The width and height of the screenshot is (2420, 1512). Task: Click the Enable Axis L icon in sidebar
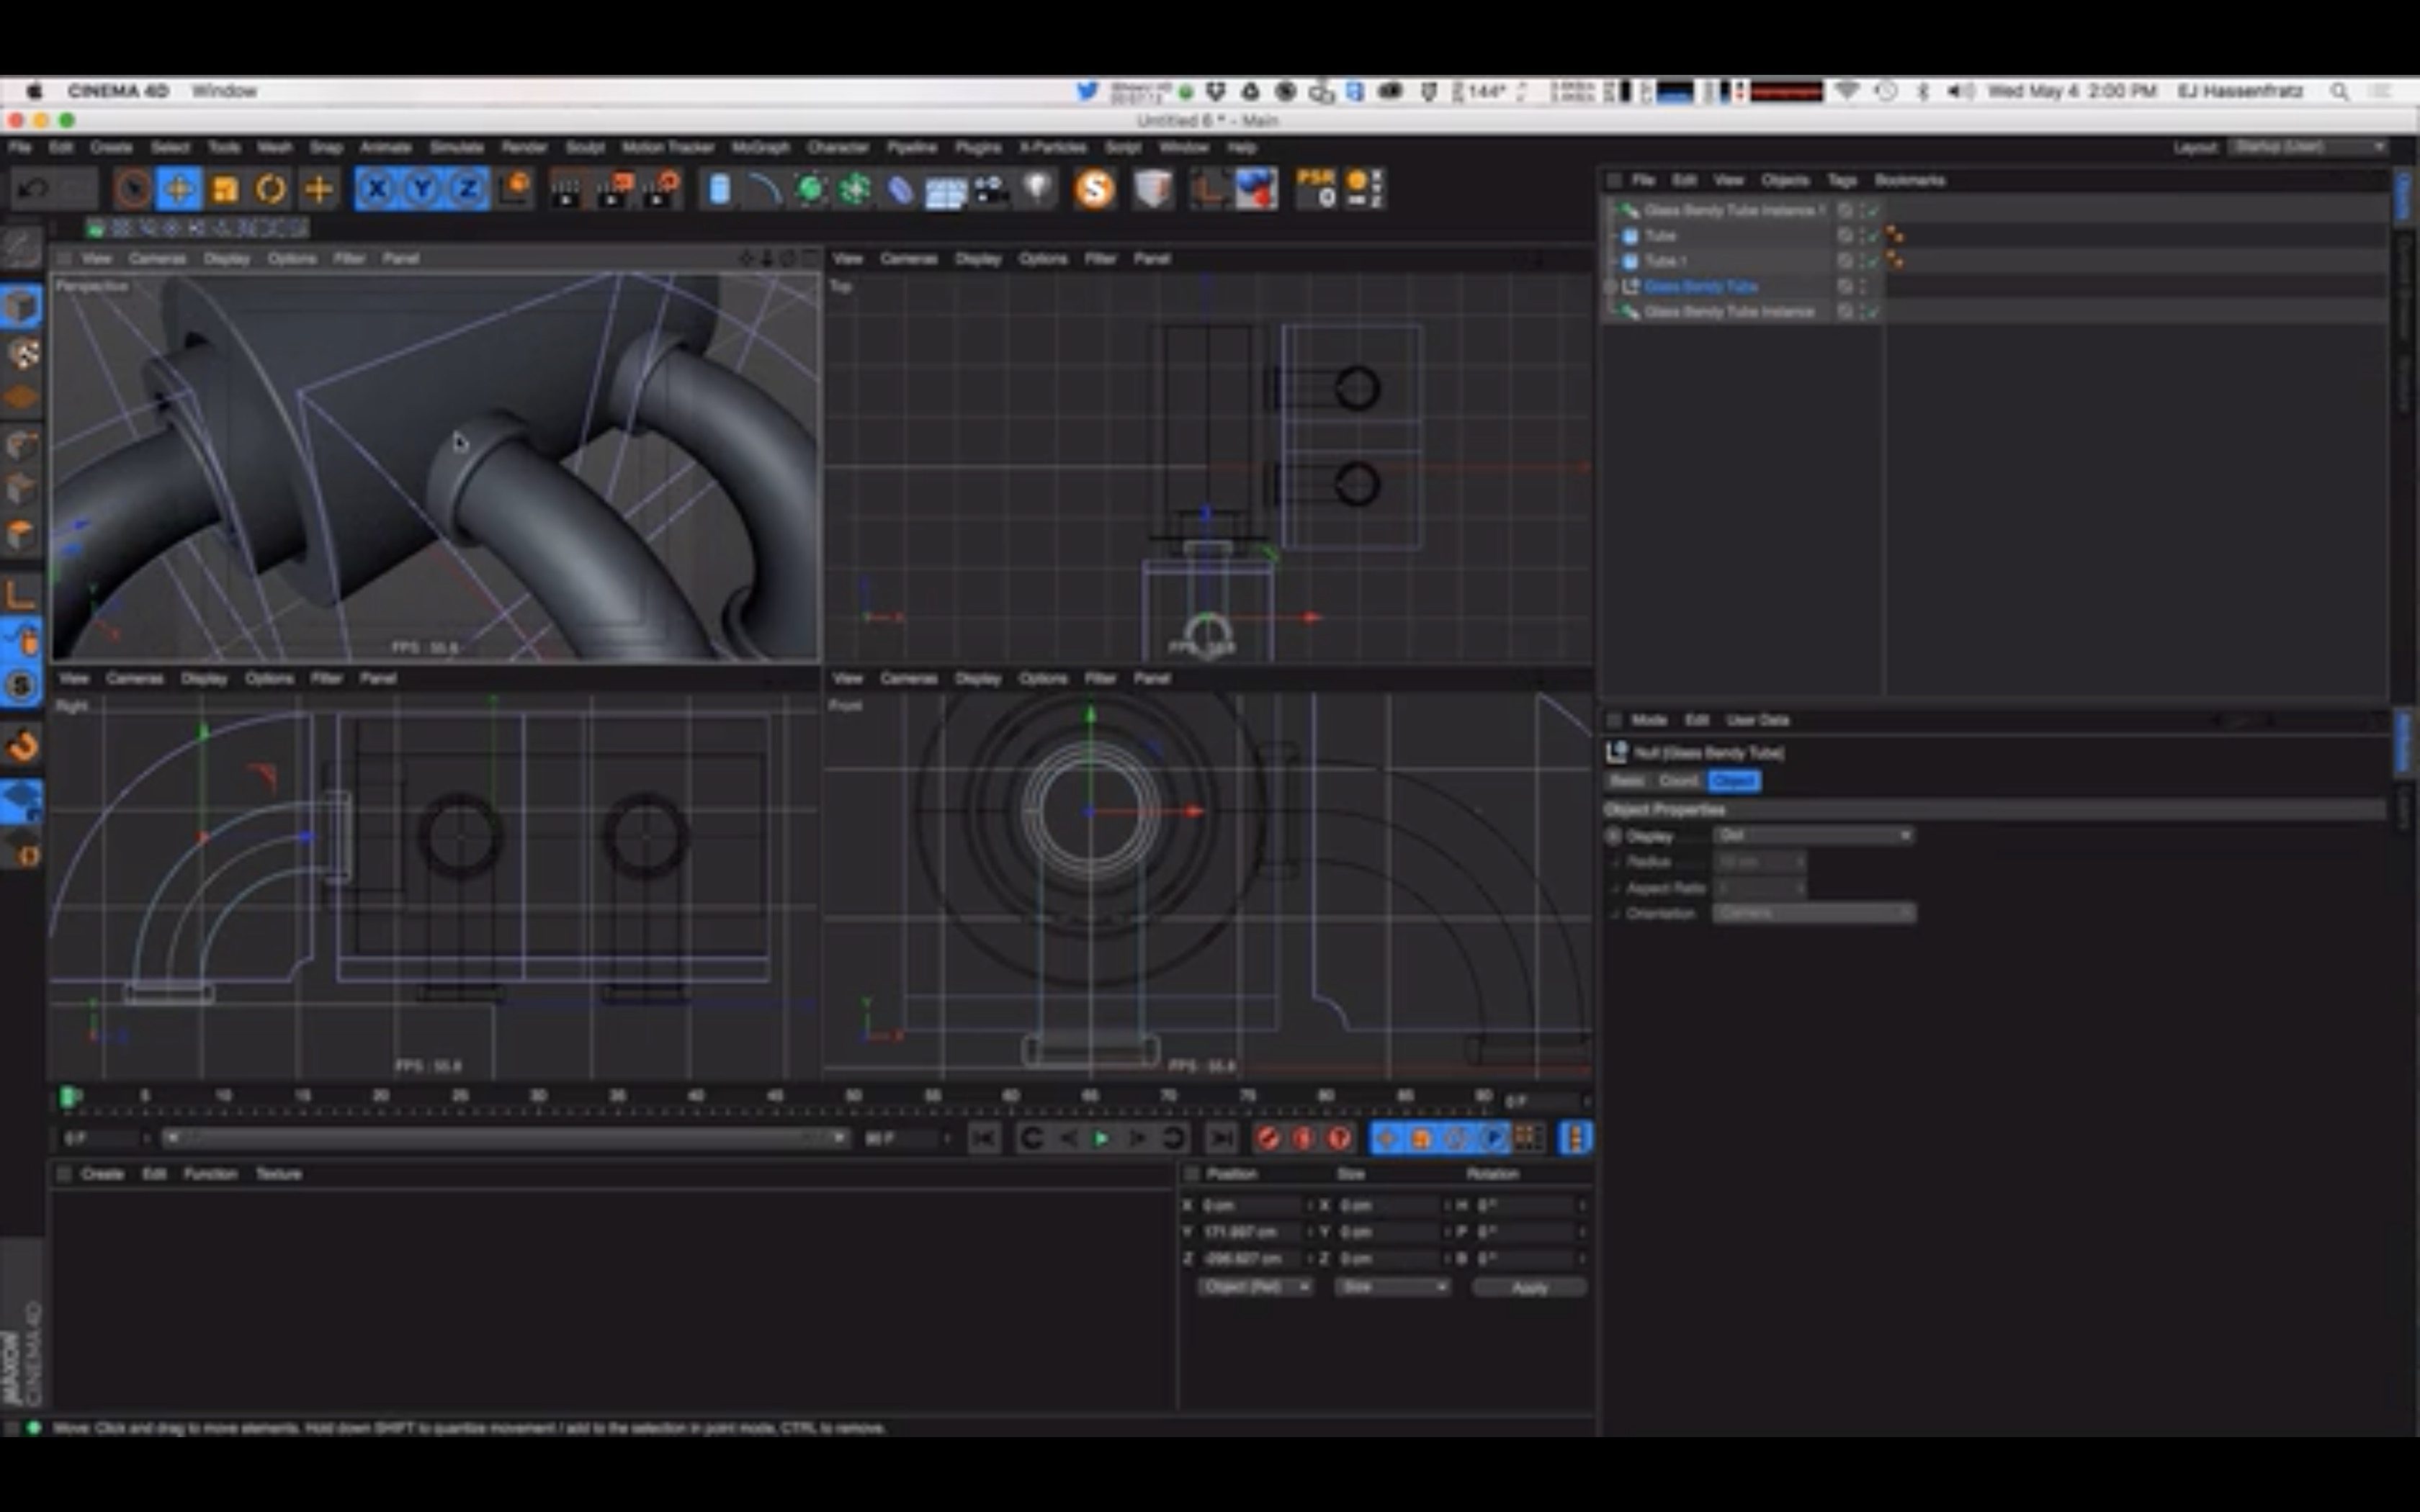[22, 593]
